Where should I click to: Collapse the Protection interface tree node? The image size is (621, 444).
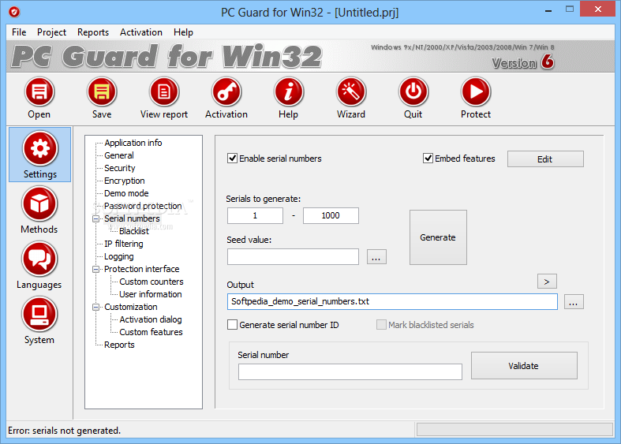tap(95, 269)
